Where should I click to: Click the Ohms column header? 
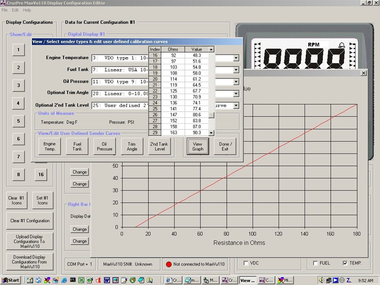pos(173,49)
